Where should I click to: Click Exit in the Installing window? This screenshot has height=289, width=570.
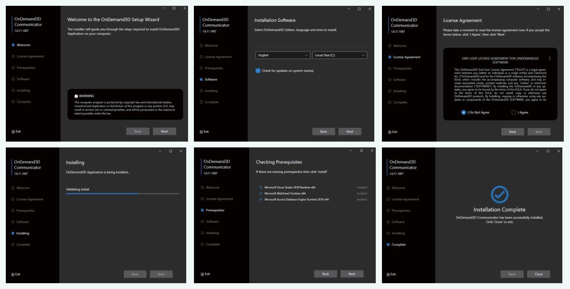click(16, 274)
